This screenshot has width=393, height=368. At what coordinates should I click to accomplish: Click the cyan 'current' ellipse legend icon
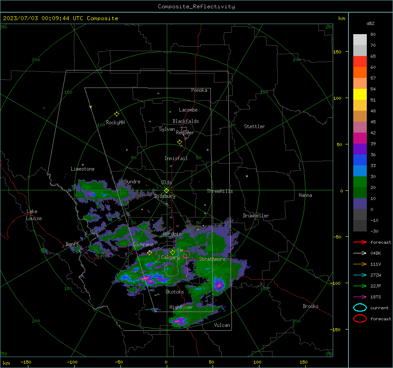(x=360, y=308)
